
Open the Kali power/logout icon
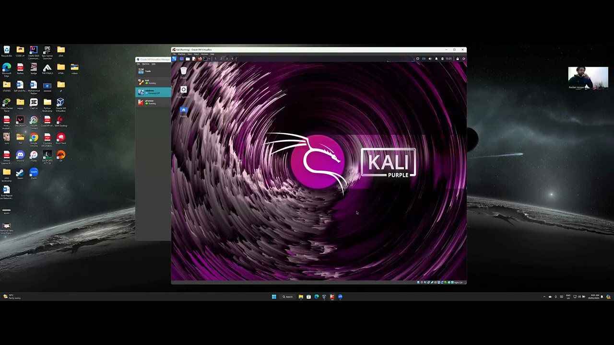463,58
